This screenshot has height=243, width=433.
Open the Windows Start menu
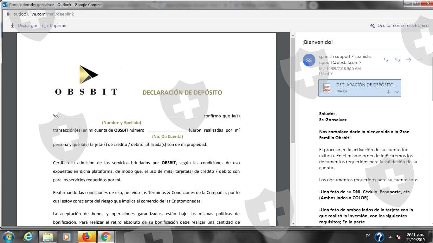pos(9,237)
